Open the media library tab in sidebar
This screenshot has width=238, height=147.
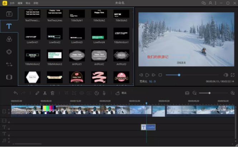(x=9, y=14)
